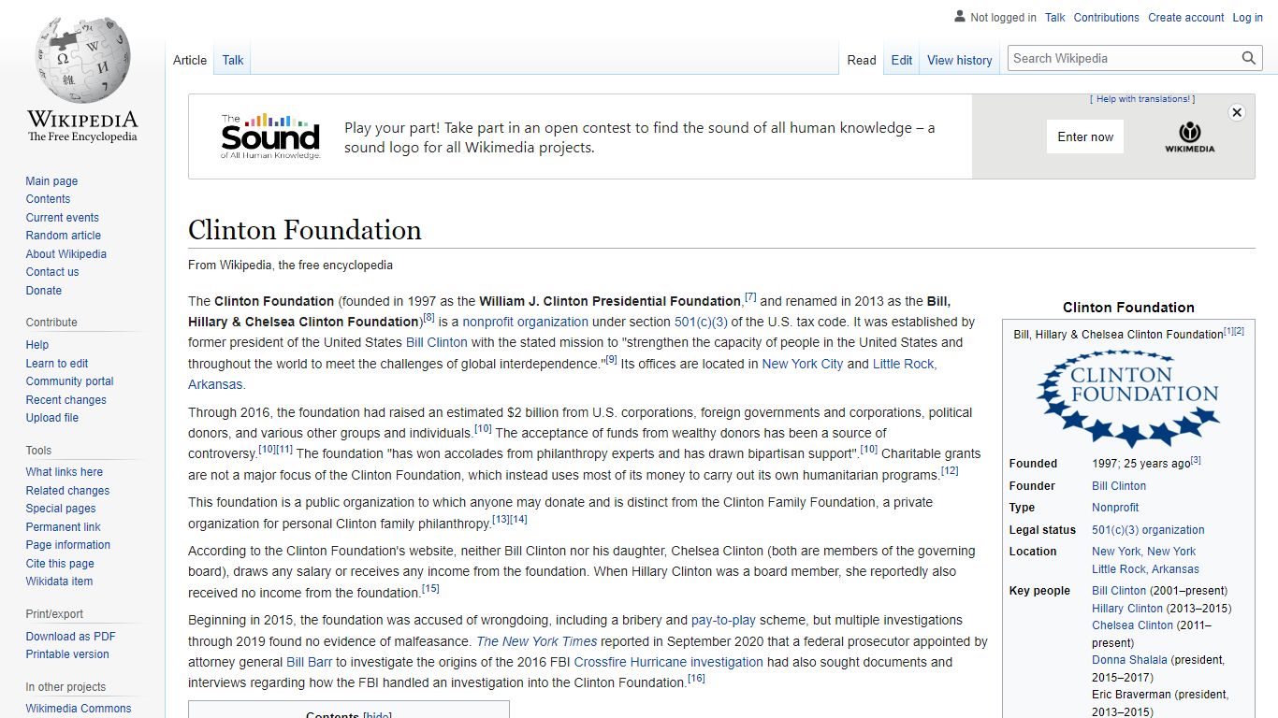Open Hillary Clinton infobox link
1278x718 pixels.
point(1127,609)
